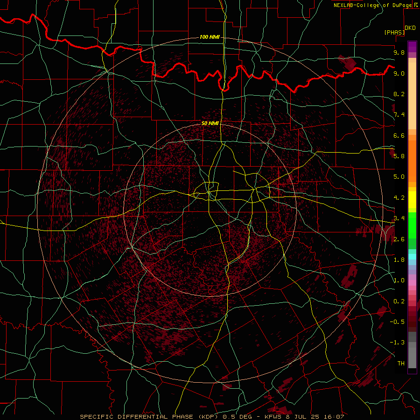This screenshot has width=420, height=420.
Task: Click the 7.4 scale value
Action: 399,115
